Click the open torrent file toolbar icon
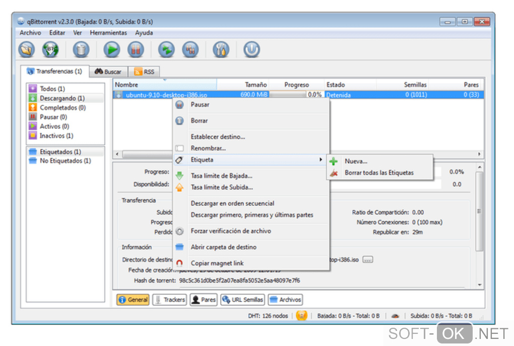This screenshot has width=514, height=346. point(27,50)
